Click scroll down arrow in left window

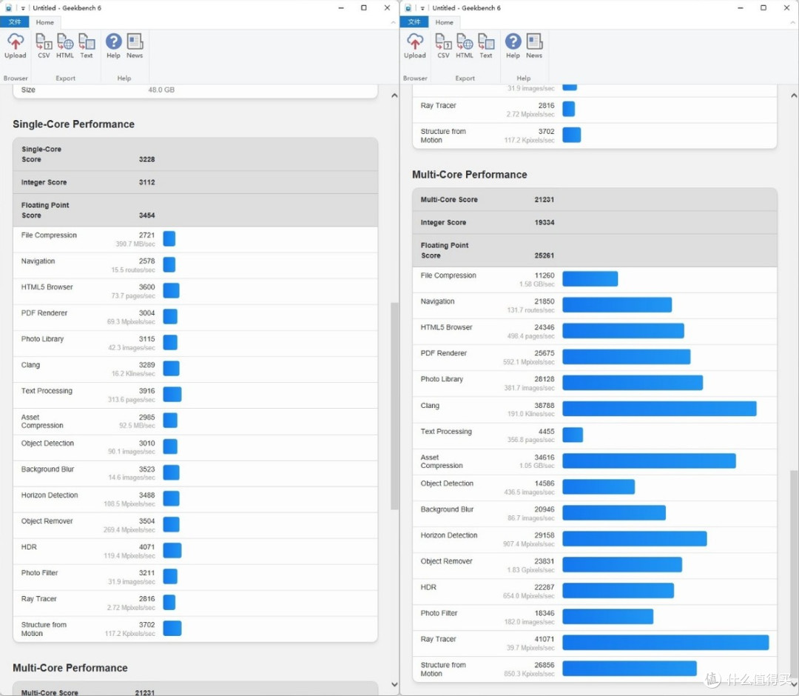point(394,684)
